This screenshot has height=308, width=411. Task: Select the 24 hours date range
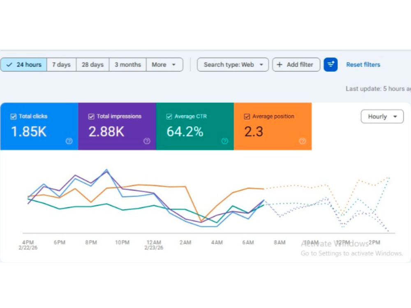23,64
